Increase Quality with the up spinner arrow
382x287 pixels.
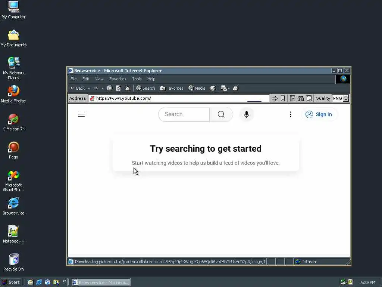346,97
